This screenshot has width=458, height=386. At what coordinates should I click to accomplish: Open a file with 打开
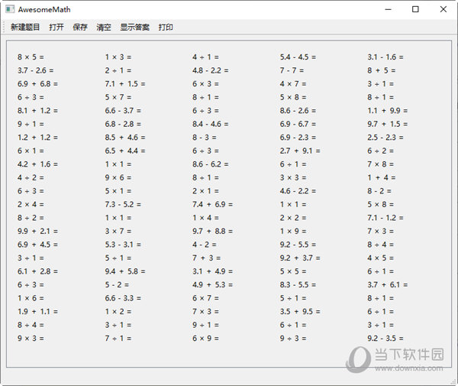click(x=56, y=28)
